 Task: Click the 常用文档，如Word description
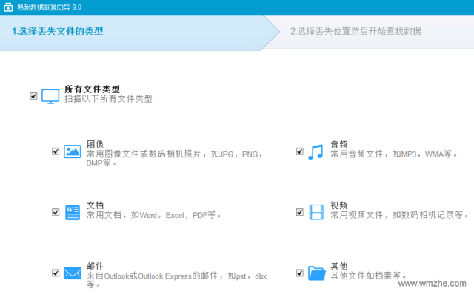point(153,215)
